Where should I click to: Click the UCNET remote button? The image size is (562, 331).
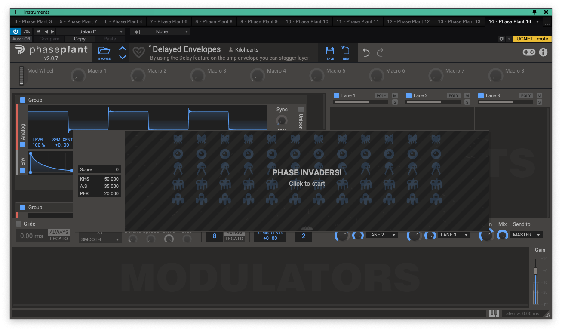(532, 39)
